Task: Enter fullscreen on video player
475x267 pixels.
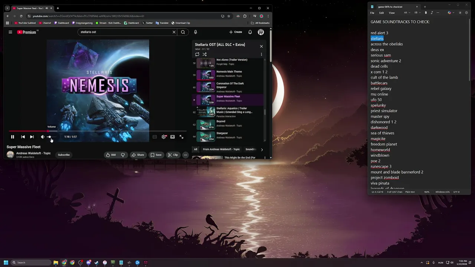Action: pos(181,137)
